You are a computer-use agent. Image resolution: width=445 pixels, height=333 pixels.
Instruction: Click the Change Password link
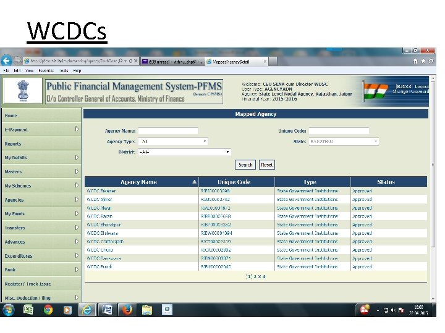tap(410, 91)
